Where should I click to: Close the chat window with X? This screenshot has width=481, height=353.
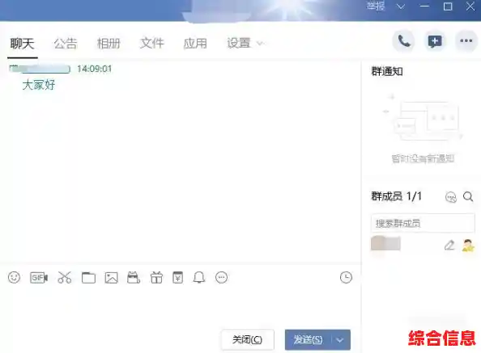pos(470,6)
